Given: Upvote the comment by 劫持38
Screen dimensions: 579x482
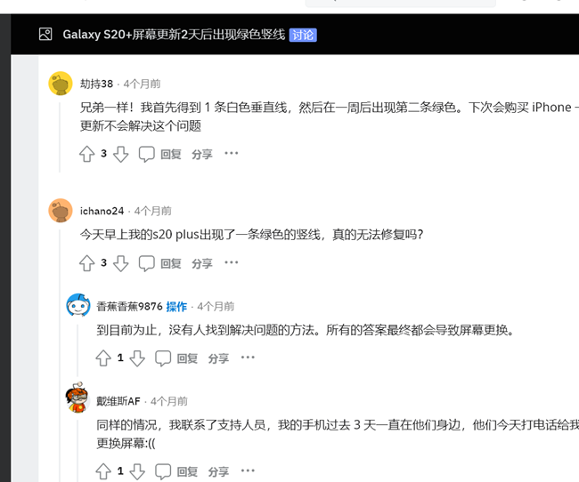Looking at the screenshot, I should [x=86, y=154].
